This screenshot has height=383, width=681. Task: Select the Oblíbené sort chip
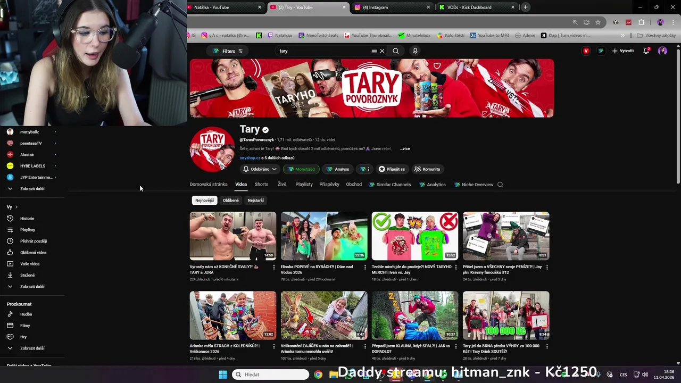(231, 201)
